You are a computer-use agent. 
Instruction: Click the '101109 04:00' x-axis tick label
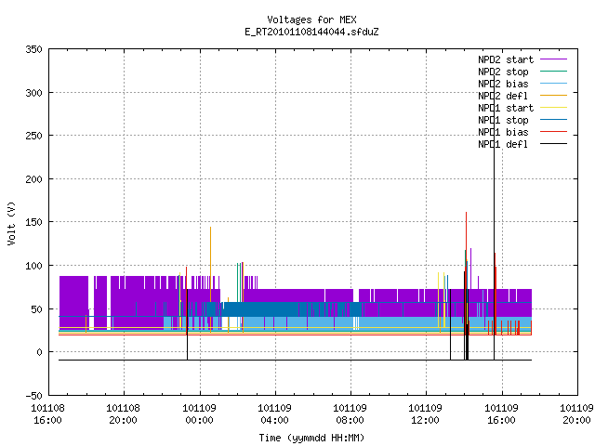click(275, 414)
